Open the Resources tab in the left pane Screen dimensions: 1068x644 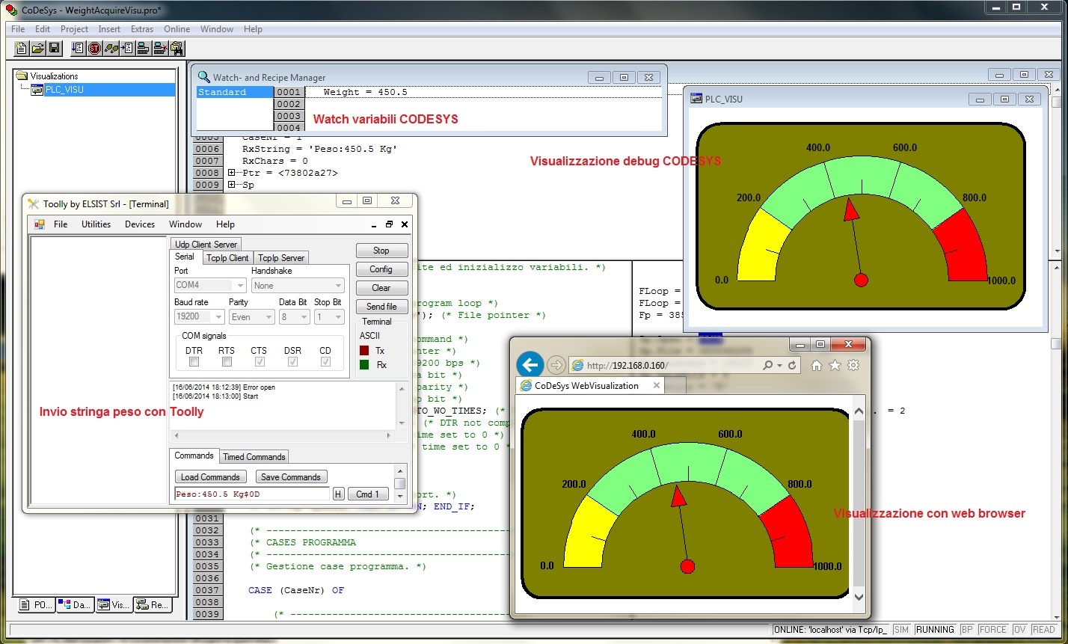click(153, 605)
